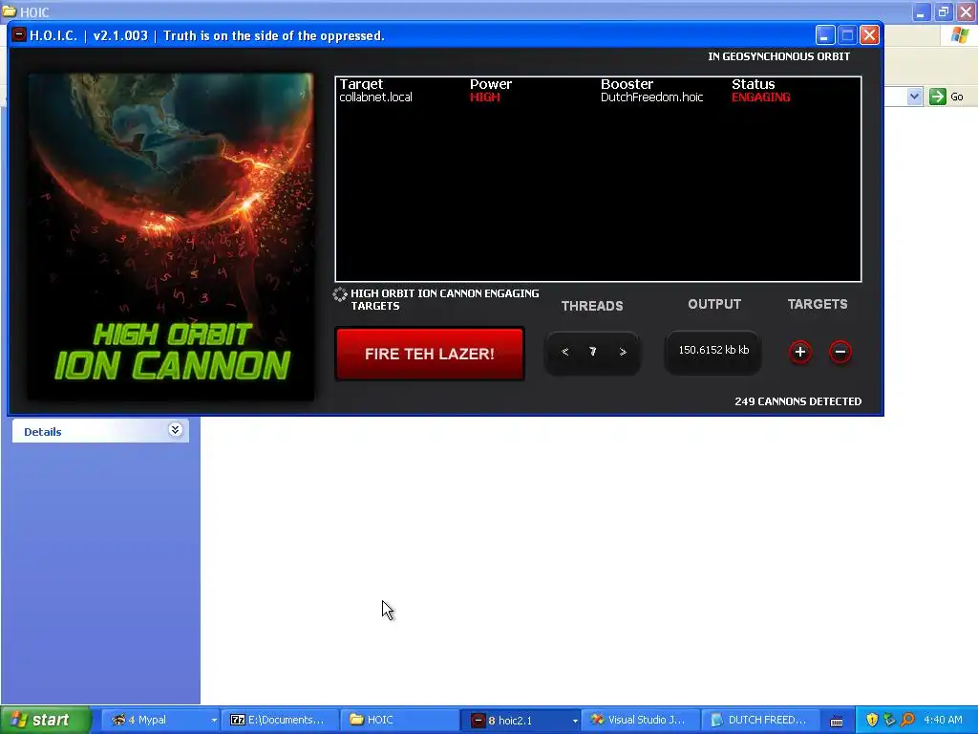The height and width of the screenshot is (734, 978).
Task: Open Mypal taskbar group dropdown arrow
Action: pyautogui.click(x=214, y=721)
